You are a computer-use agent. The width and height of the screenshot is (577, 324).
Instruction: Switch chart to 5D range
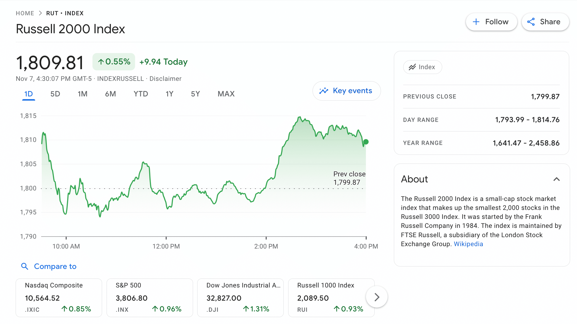coord(55,94)
